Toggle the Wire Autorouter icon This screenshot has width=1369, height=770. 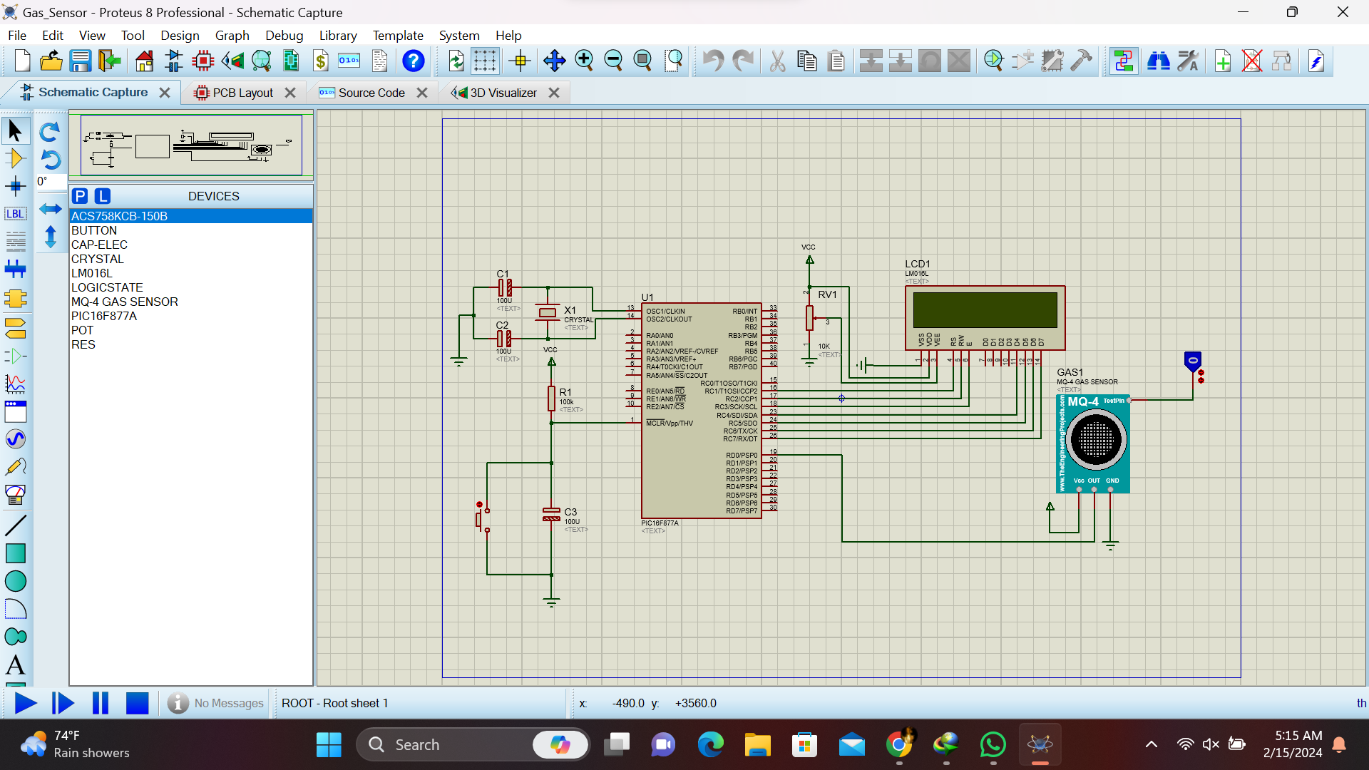pyautogui.click(x=1124, y=61)
